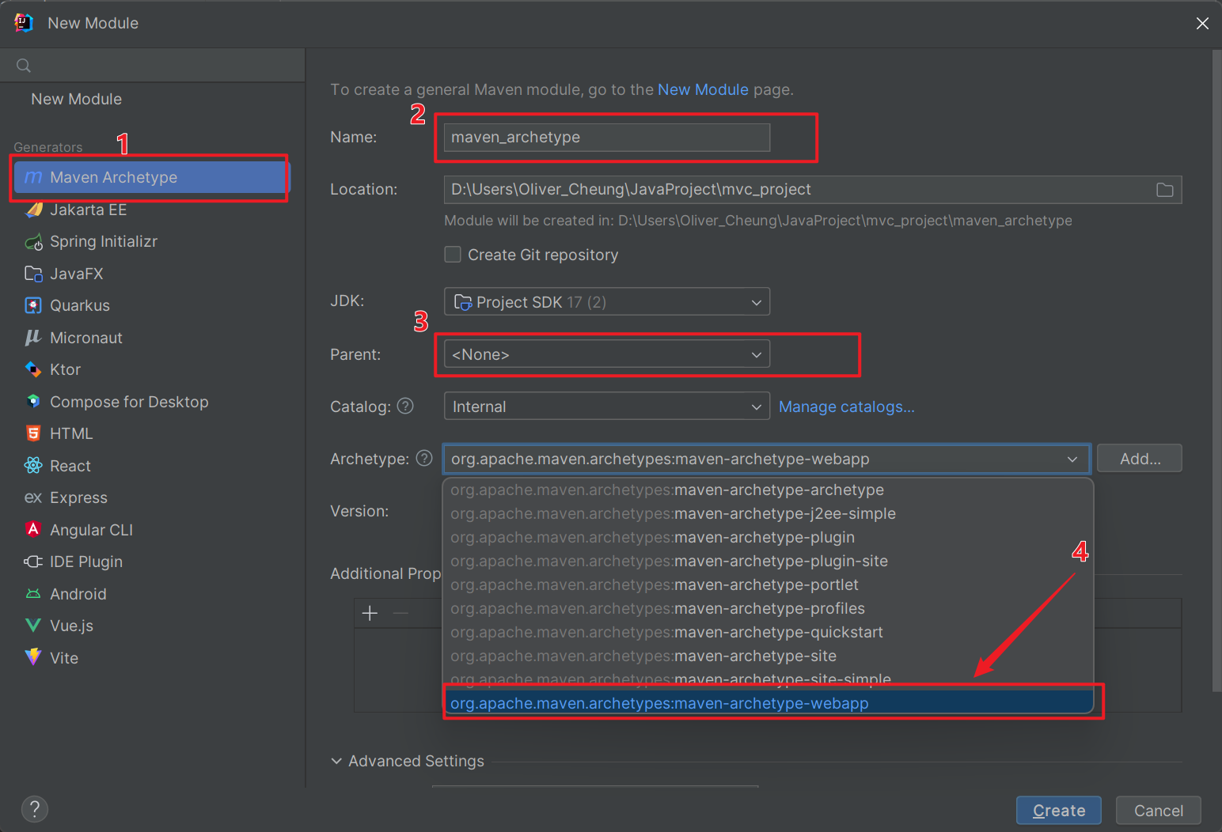Follow the New Module page link
Image resolution: width=1222 pixels, height=832 pixels.
pos(703,89)
